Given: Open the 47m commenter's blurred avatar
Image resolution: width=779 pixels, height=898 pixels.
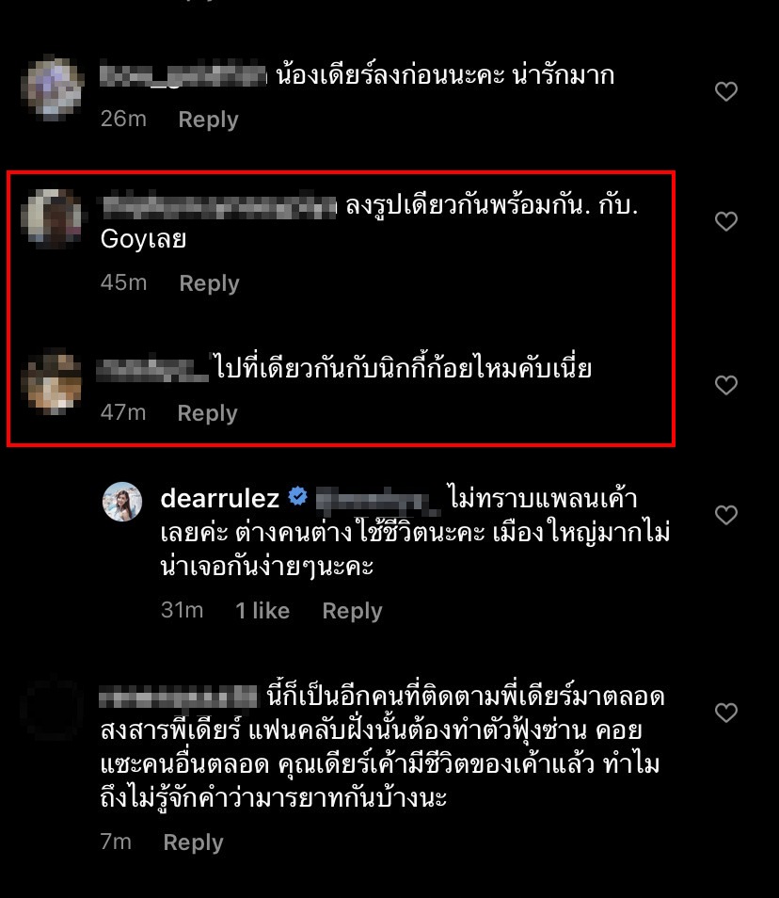Looking at the screenshot, I should coord(52,382).
